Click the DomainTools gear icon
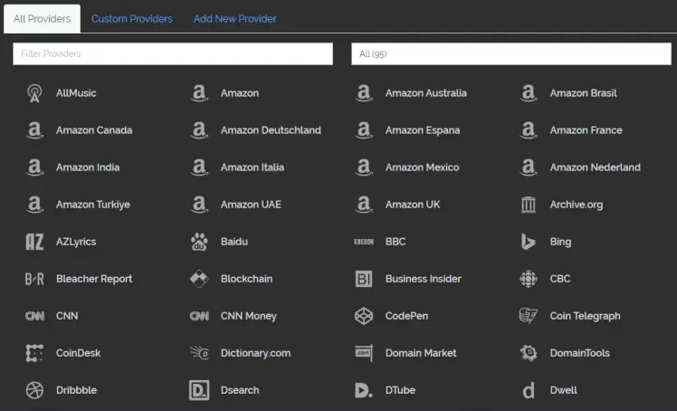Image resolution: width=677 pixels, height=411 pixels. (529, 353)
